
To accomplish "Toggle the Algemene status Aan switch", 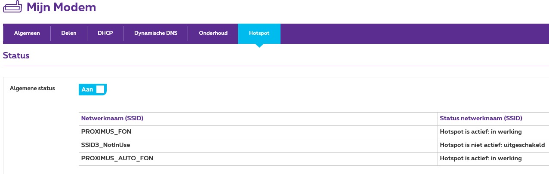I will (x=93, y=89).
